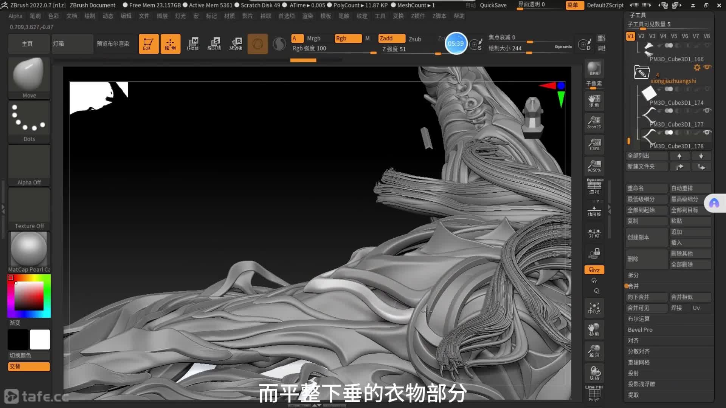Click the AC50% zoom icon

point(594,166)
